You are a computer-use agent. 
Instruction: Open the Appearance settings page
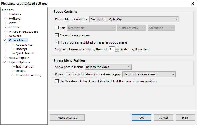coord(24,45)
